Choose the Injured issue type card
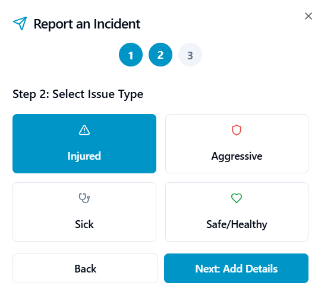Viewport: 318px width, 298px height. pyautogui.click(x=84, y=144)
